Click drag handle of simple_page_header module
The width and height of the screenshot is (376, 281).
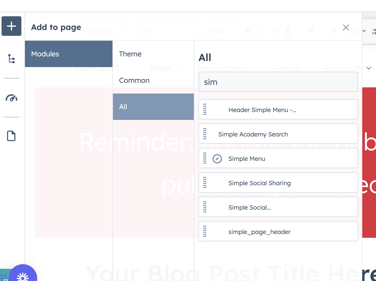click(x=205, y=231)
